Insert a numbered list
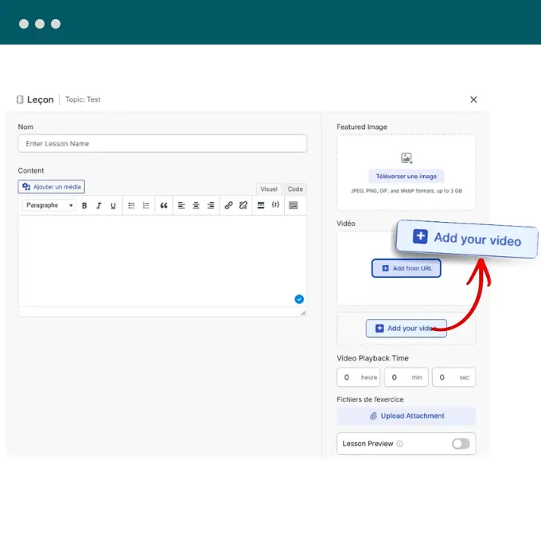Image resolution: width=541 pixels, height=541 pixels. click(146, 205)
